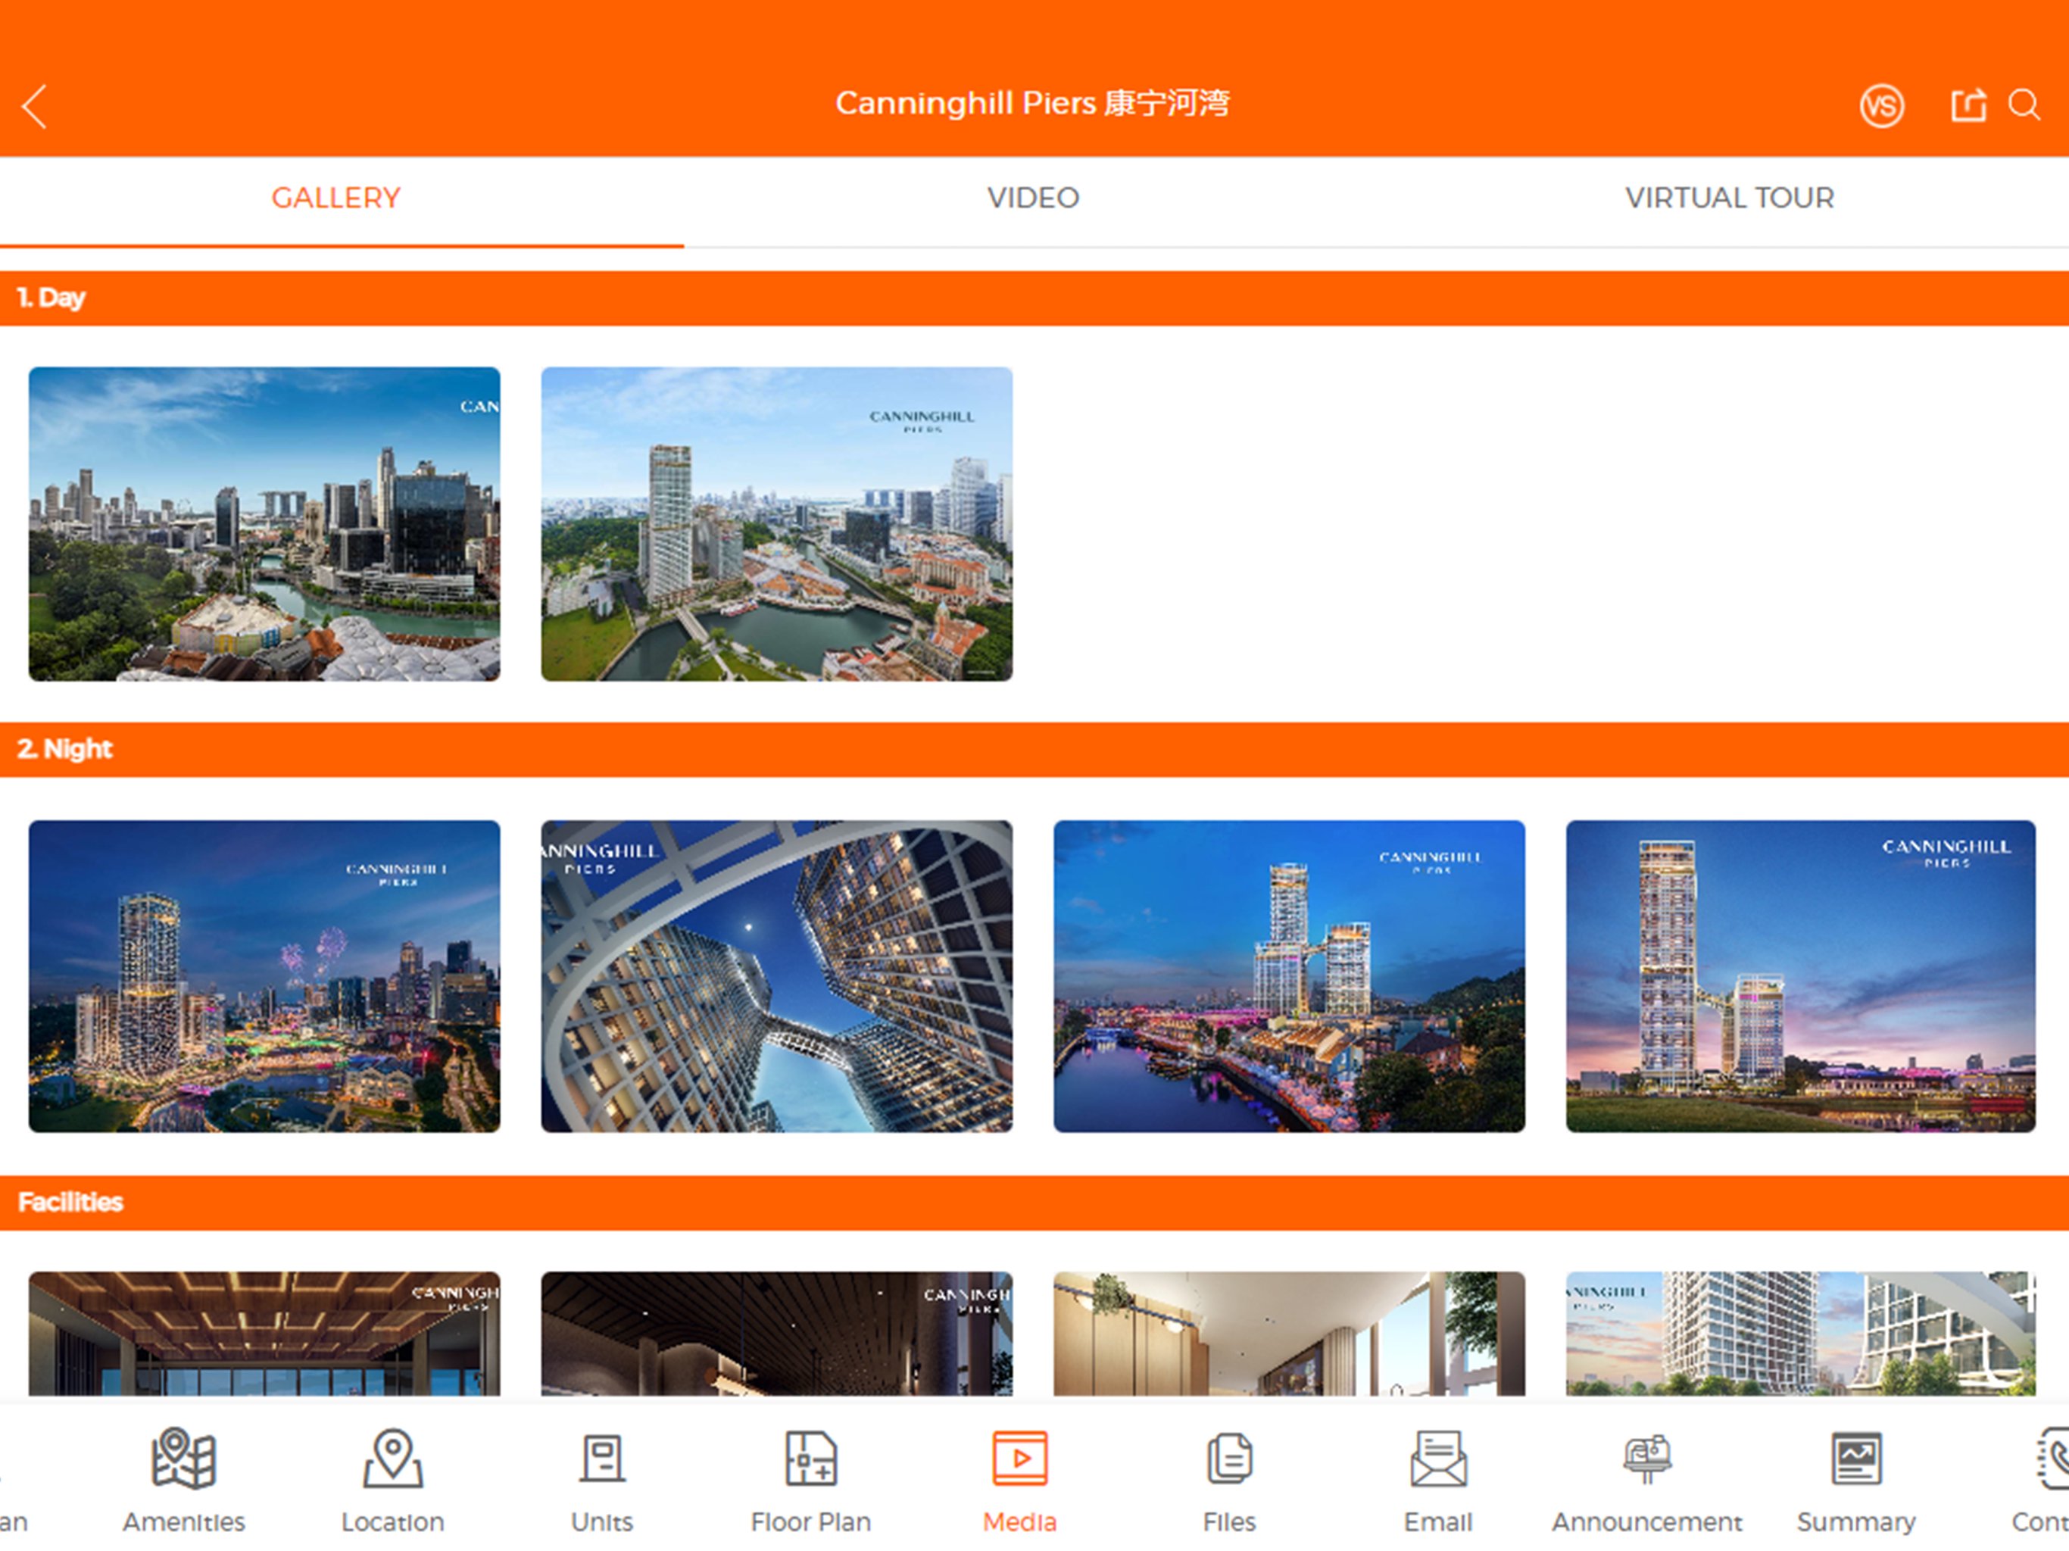The image size is (2069, 1551).
Task: Open Night photo with fireworks
Action: coord(265,977)
